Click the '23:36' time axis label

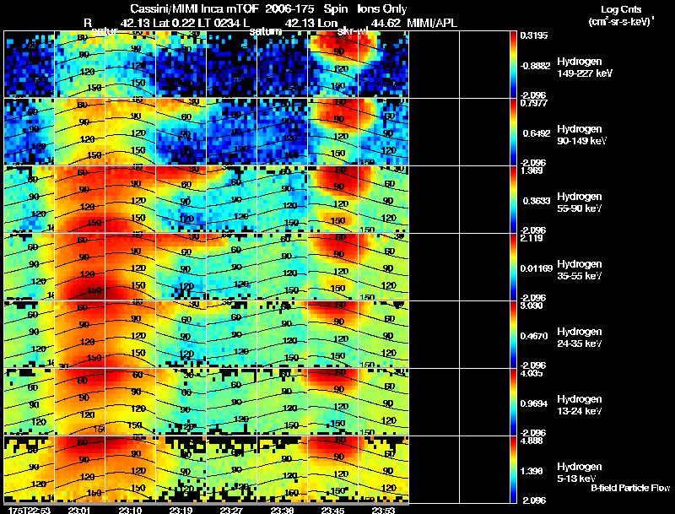point(282,510)
